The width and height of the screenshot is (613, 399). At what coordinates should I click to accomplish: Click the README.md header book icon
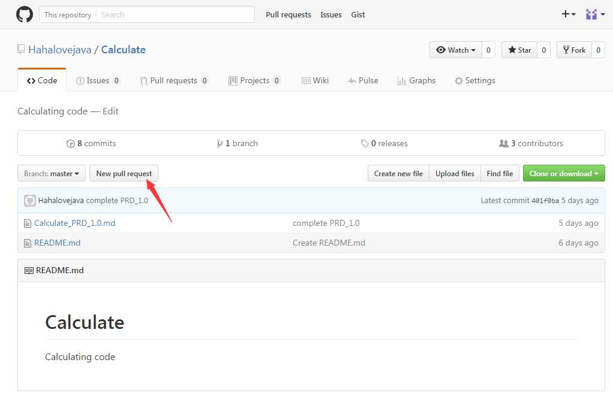(x=29, y=271)
